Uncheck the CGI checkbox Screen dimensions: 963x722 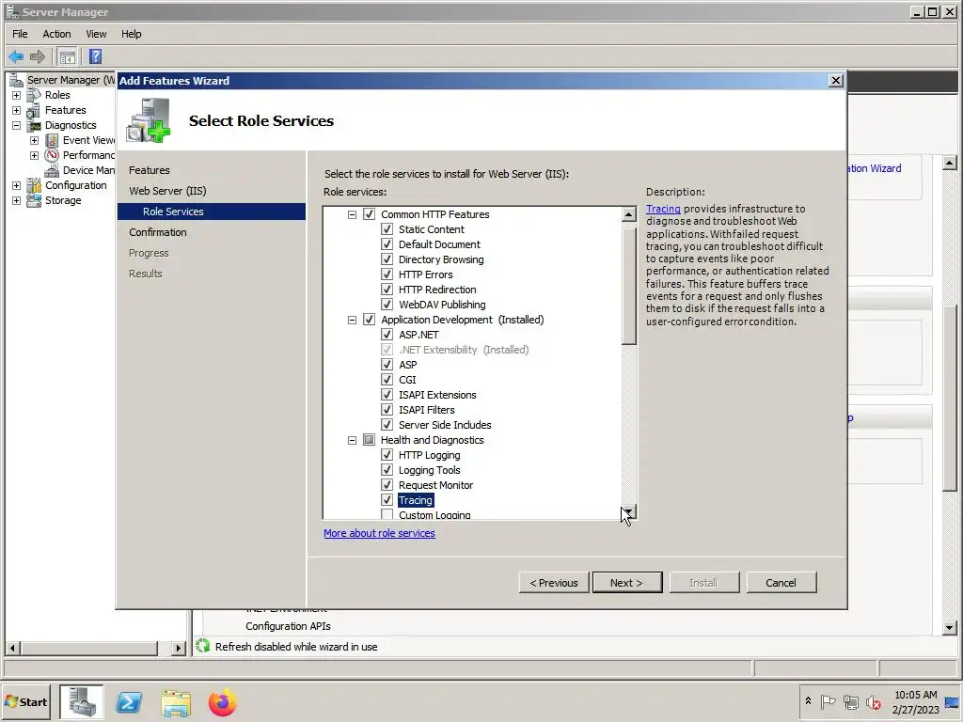pos(387,380)
